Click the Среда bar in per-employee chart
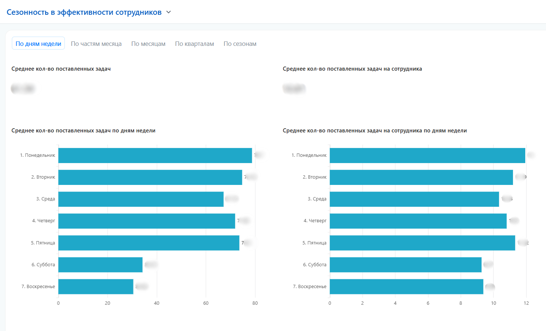 pyautogui.click(x=414, y=199)
